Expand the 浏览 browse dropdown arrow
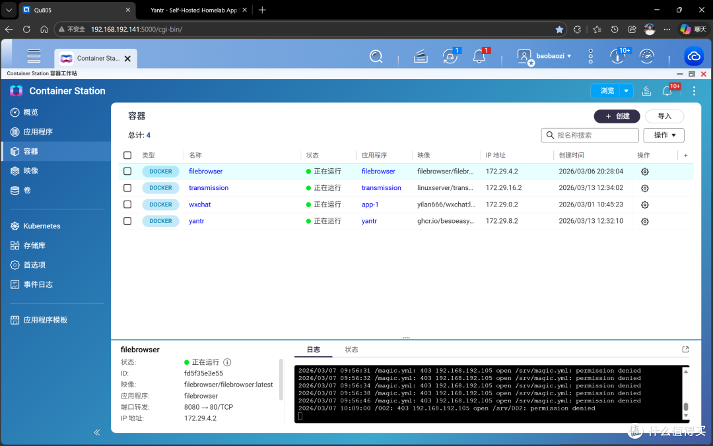Image resolution: width=713 pixels, height=446 pixels. click(627, 91)
